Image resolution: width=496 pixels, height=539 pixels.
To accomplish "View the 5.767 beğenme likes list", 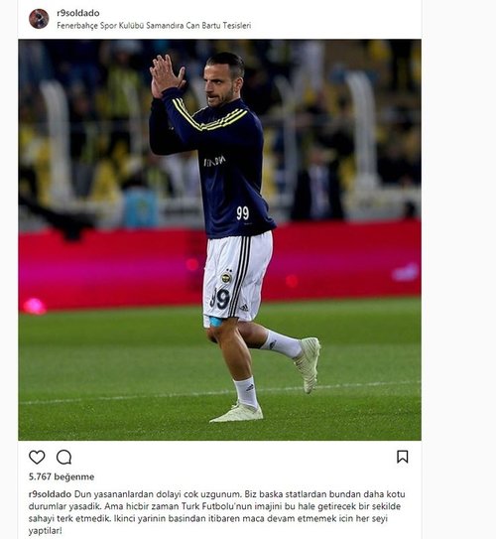I will pos(62,476).
